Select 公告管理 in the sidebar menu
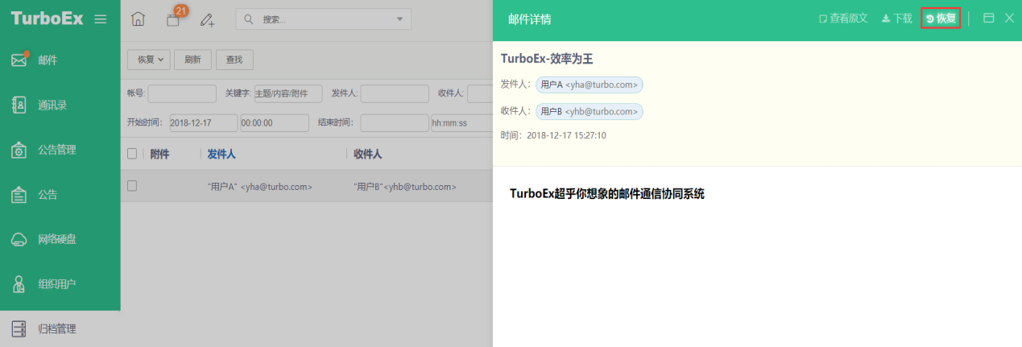 coord(60,150)
